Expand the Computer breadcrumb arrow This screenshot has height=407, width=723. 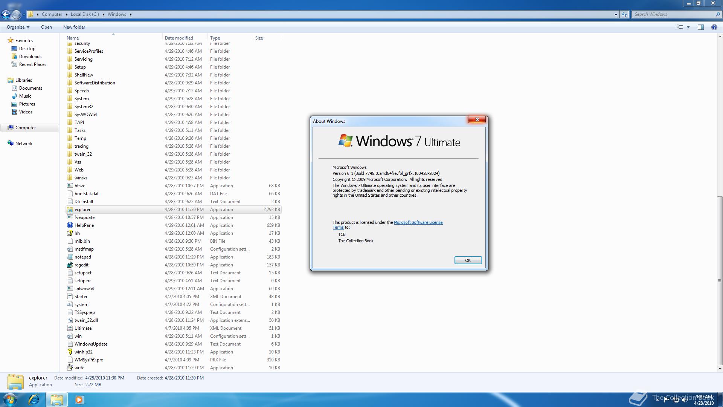[67, 14]
